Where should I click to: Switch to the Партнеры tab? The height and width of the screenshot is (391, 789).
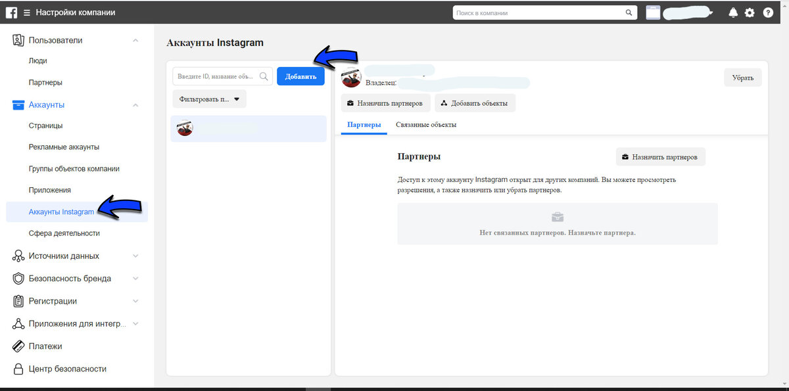[364, 125]
